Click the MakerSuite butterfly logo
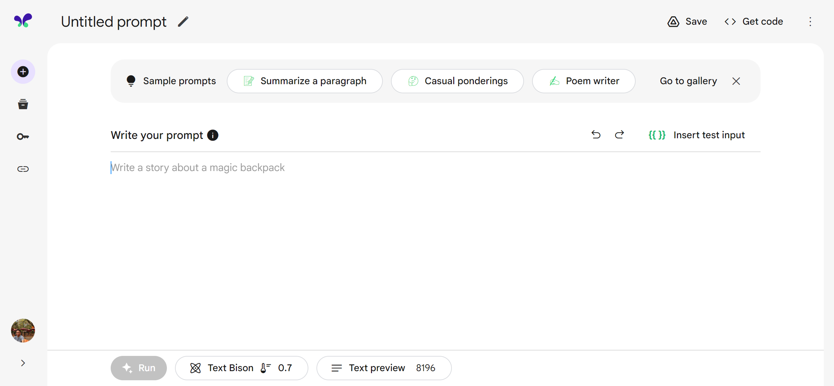Screen dimensions: 834x386 23,21
